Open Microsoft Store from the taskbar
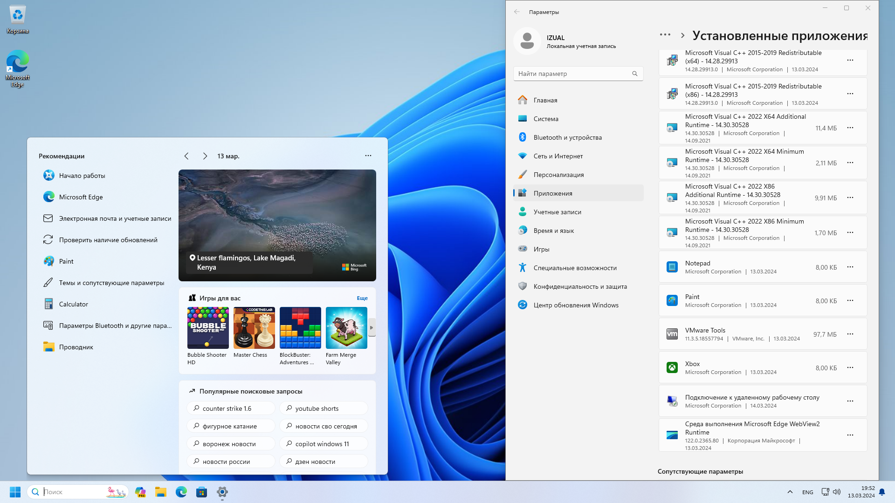895x503 pixels. point(202,492)
